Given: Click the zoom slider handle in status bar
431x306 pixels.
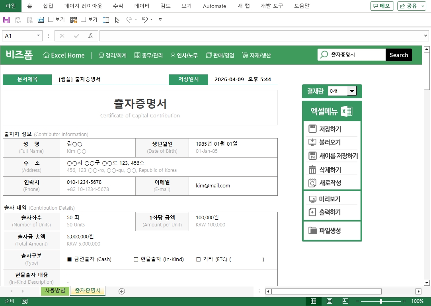Looking at the screenshot, I should click(381, 301).
